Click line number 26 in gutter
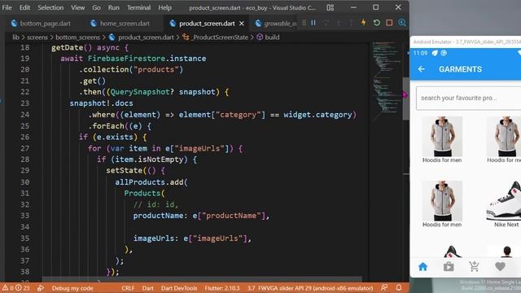Screen dimensions: 521x293 [25, 137]
